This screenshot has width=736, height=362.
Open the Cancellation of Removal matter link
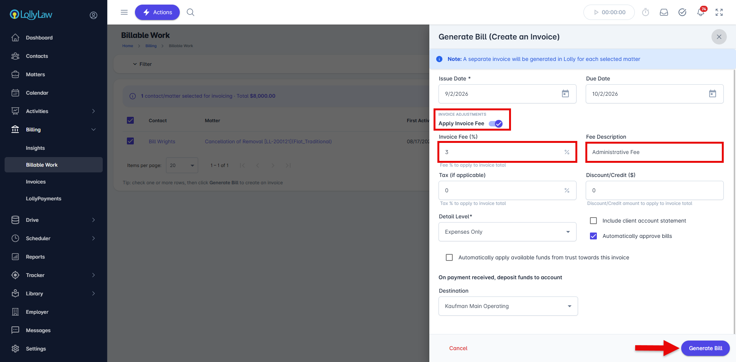click(268, 141)
